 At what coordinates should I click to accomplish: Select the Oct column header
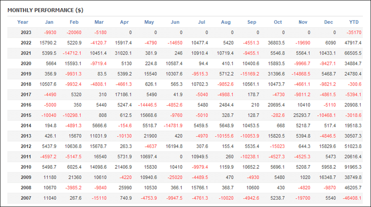278,22
